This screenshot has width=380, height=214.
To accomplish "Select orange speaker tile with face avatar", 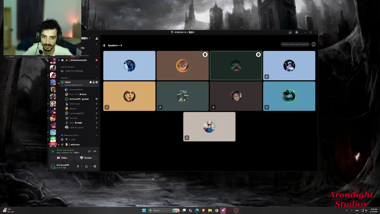I will pyautogui.click(x=129, y=96).
